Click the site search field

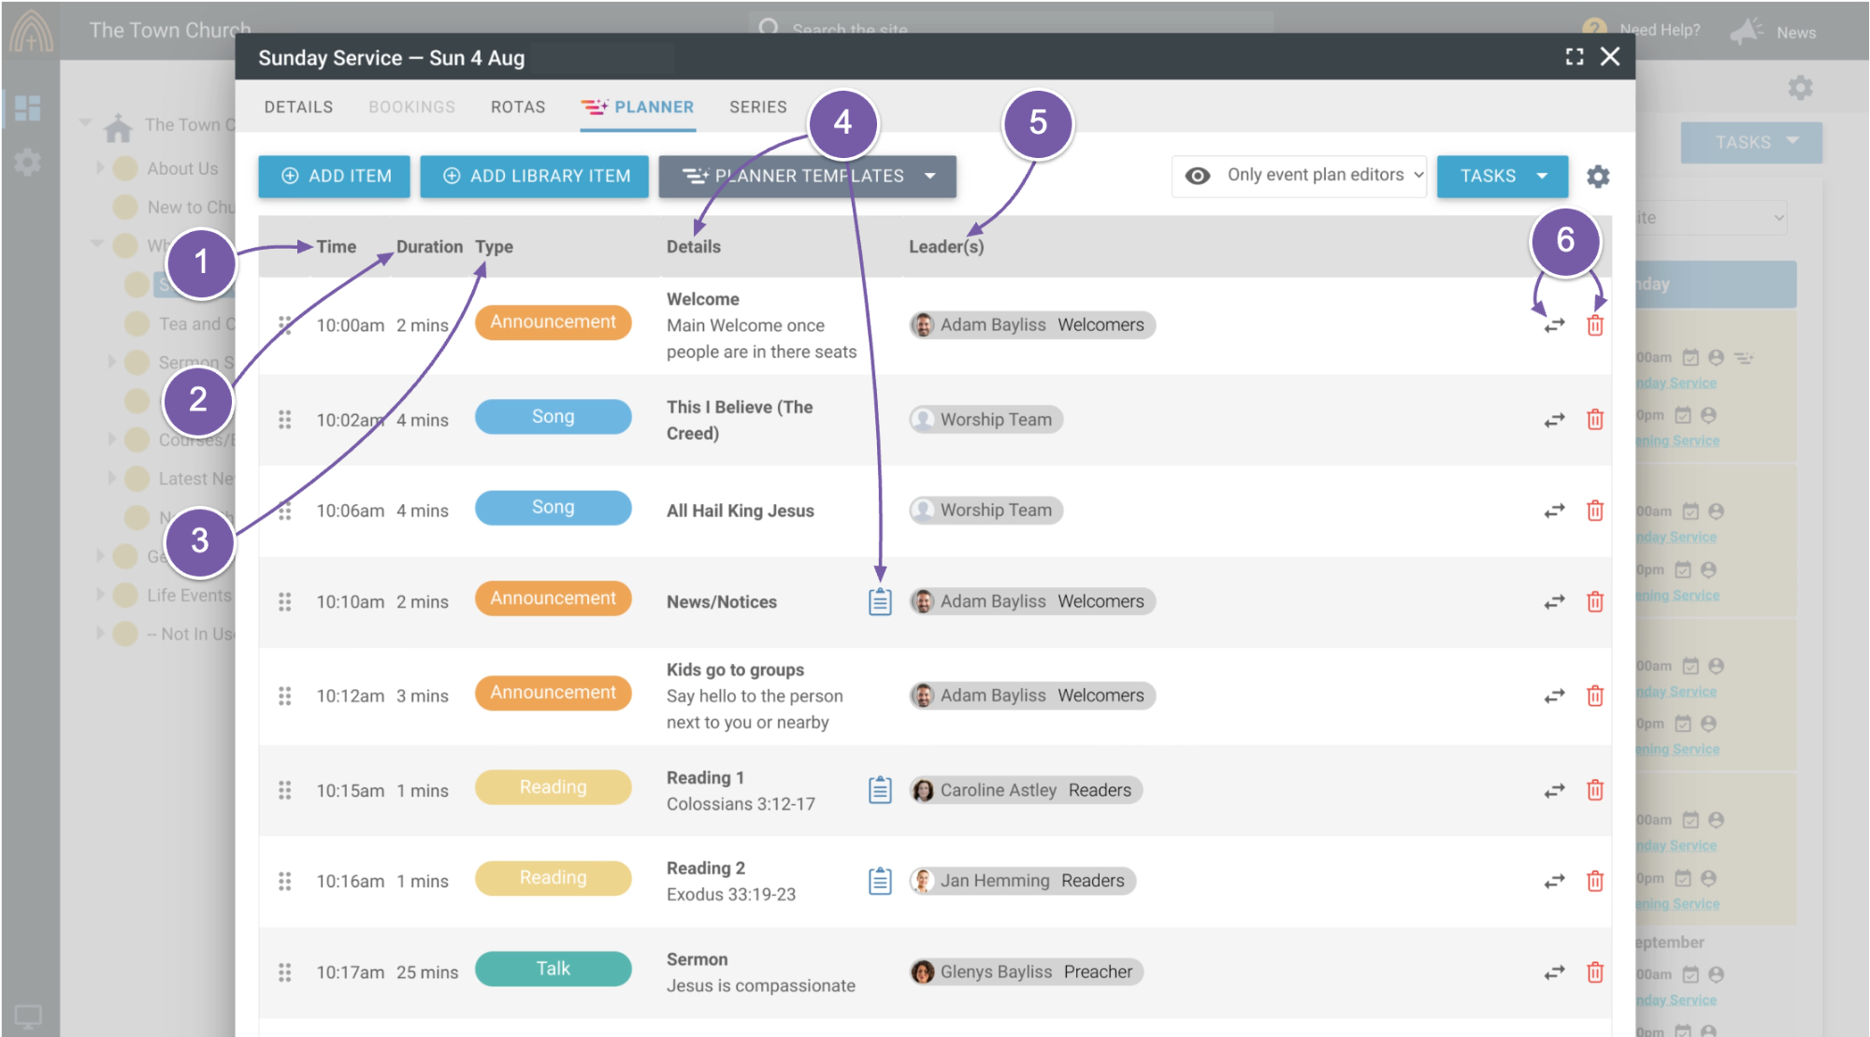coord(1010,28)
